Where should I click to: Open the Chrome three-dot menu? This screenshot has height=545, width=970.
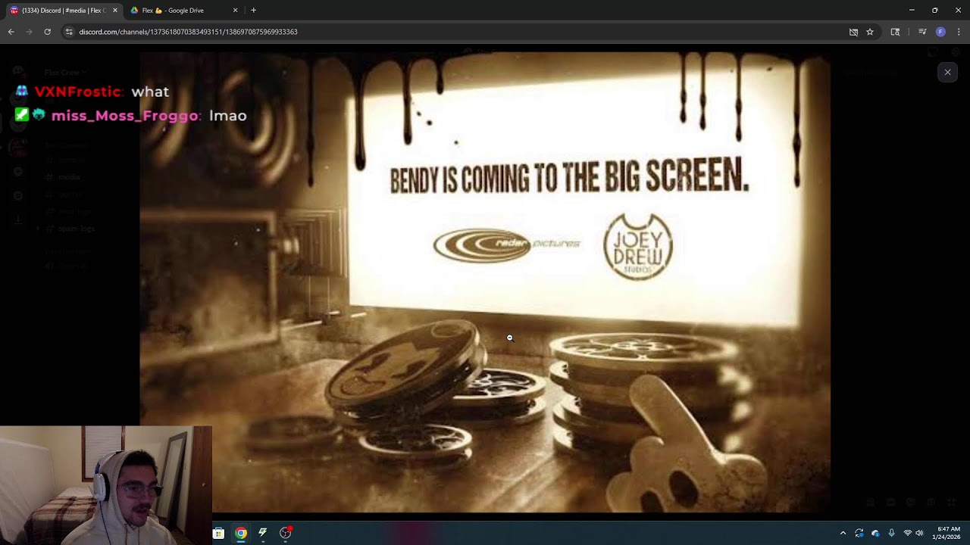[x=959, y=32]
